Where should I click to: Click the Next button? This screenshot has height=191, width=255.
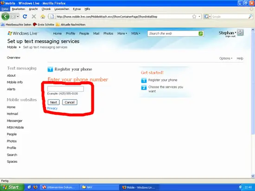click(53, 102)
